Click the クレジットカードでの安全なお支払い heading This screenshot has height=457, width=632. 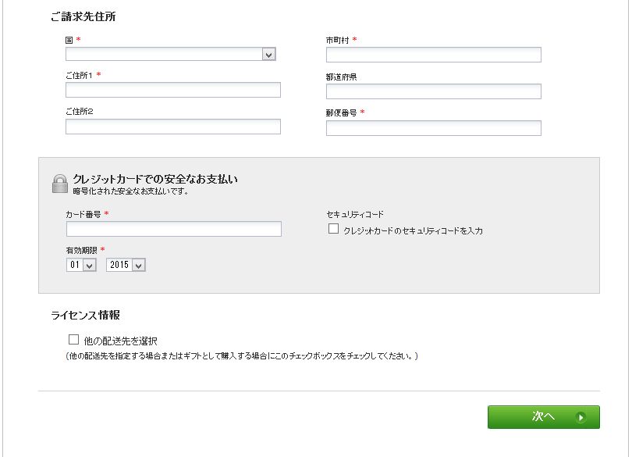coord(155,179)
